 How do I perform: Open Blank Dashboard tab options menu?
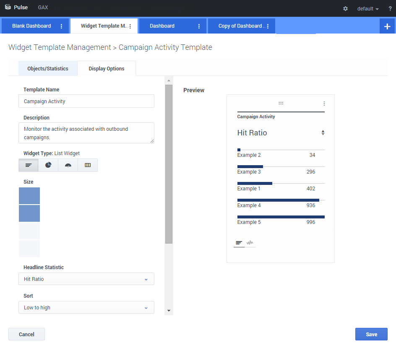point(61,26)
